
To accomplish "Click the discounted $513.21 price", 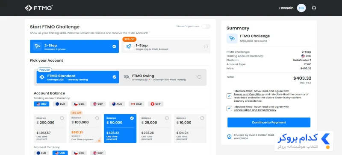I will 77,132.
